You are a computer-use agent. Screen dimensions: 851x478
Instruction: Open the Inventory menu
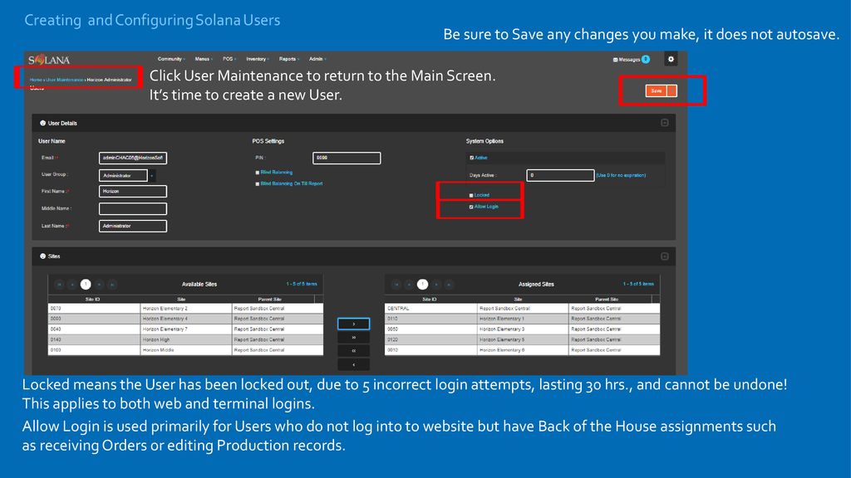[258, 59]
